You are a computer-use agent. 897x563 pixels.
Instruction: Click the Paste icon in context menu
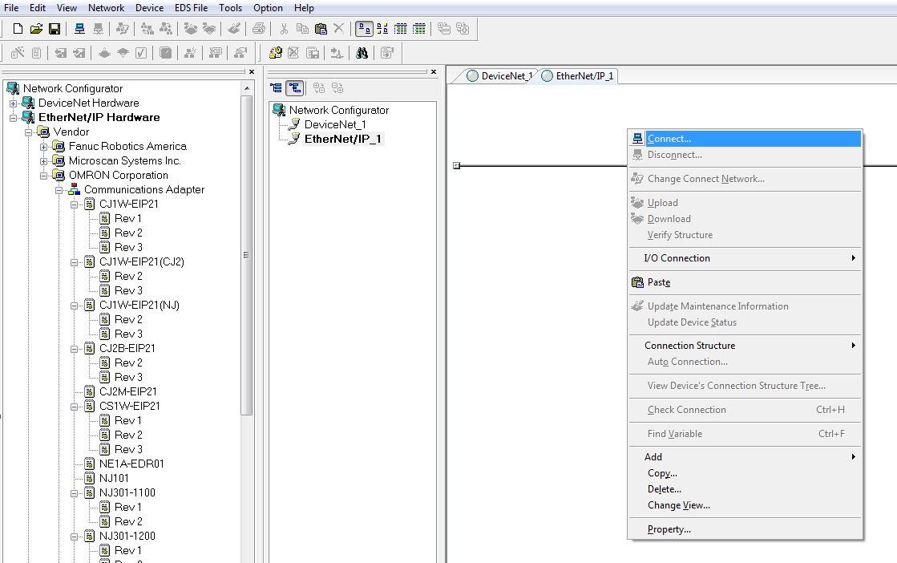click(x=637, y=282)
